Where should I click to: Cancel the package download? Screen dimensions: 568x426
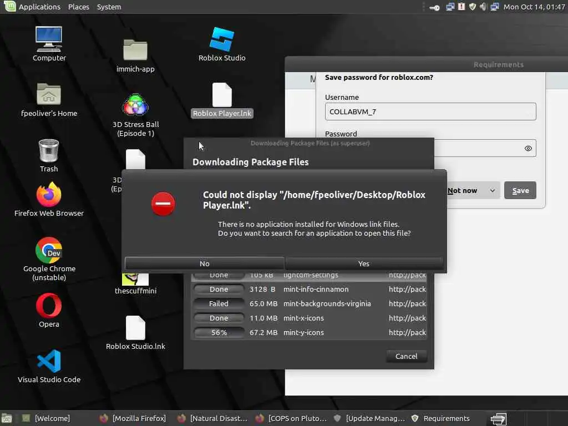tap(406, 356)
